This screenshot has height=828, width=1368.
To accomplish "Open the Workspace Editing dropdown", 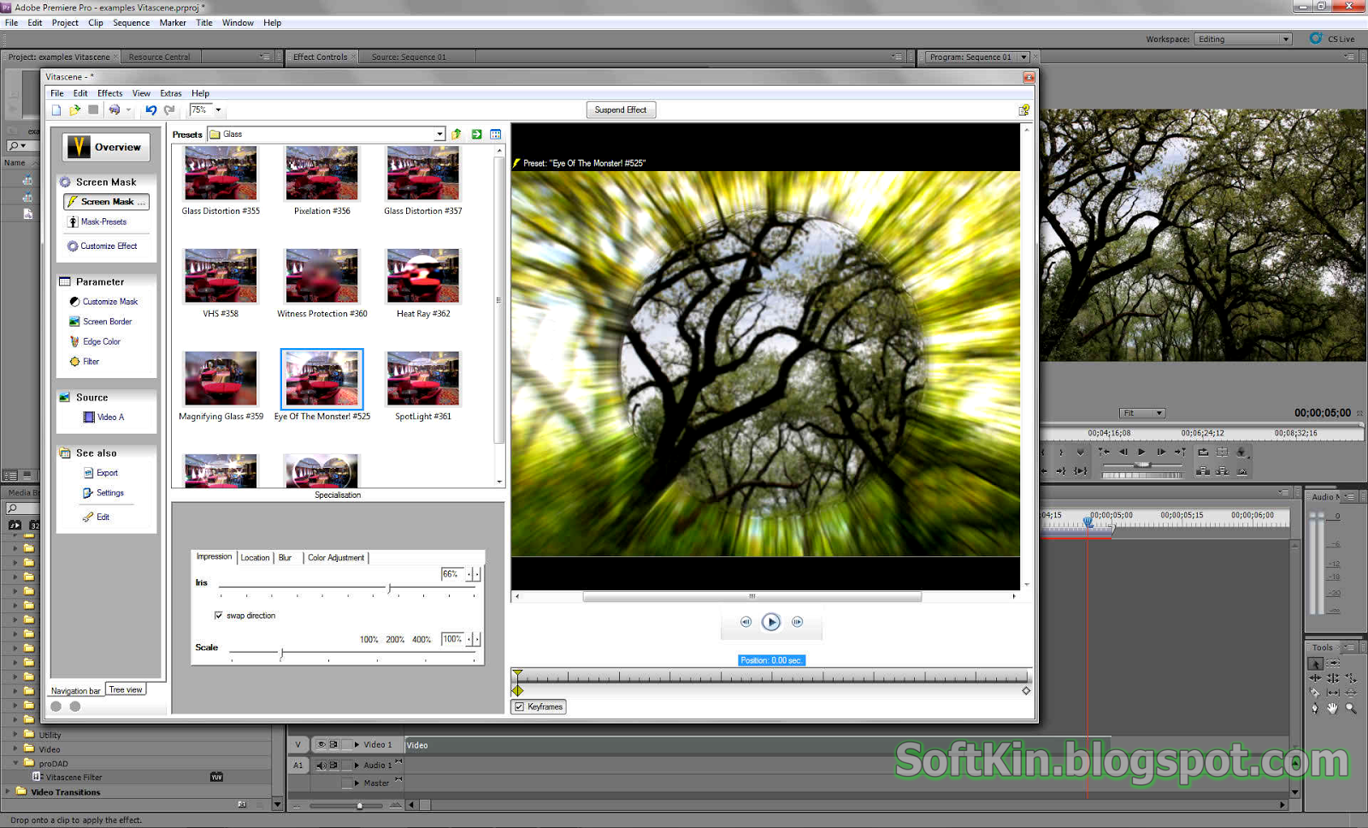I will coord(1285,39).
